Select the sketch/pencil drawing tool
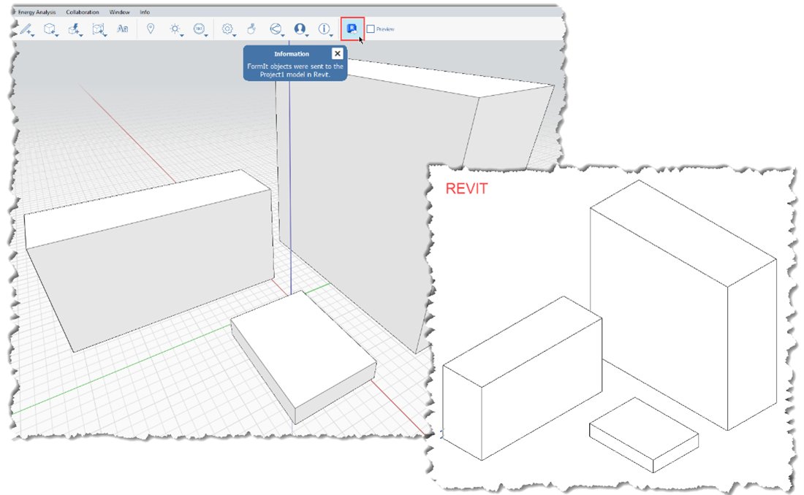This screenshot has height=495, width=804. [24, 28]
